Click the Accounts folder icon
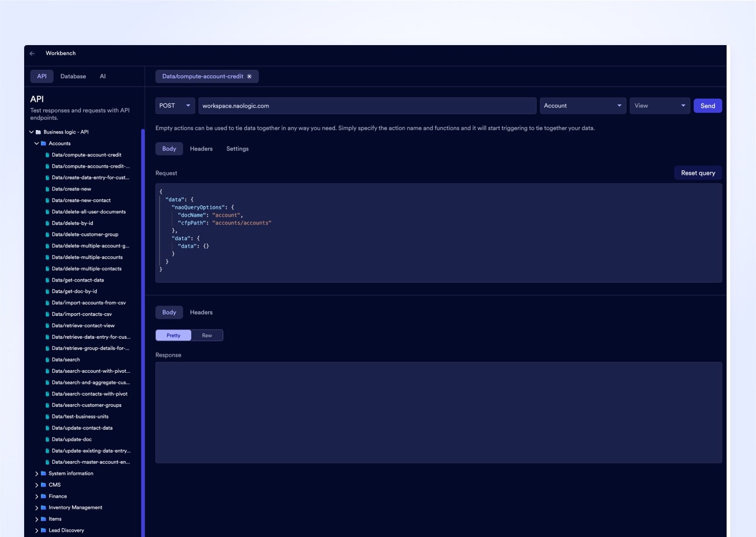The image size is (756, 537). pyautogui.click(x=44, y=144)
